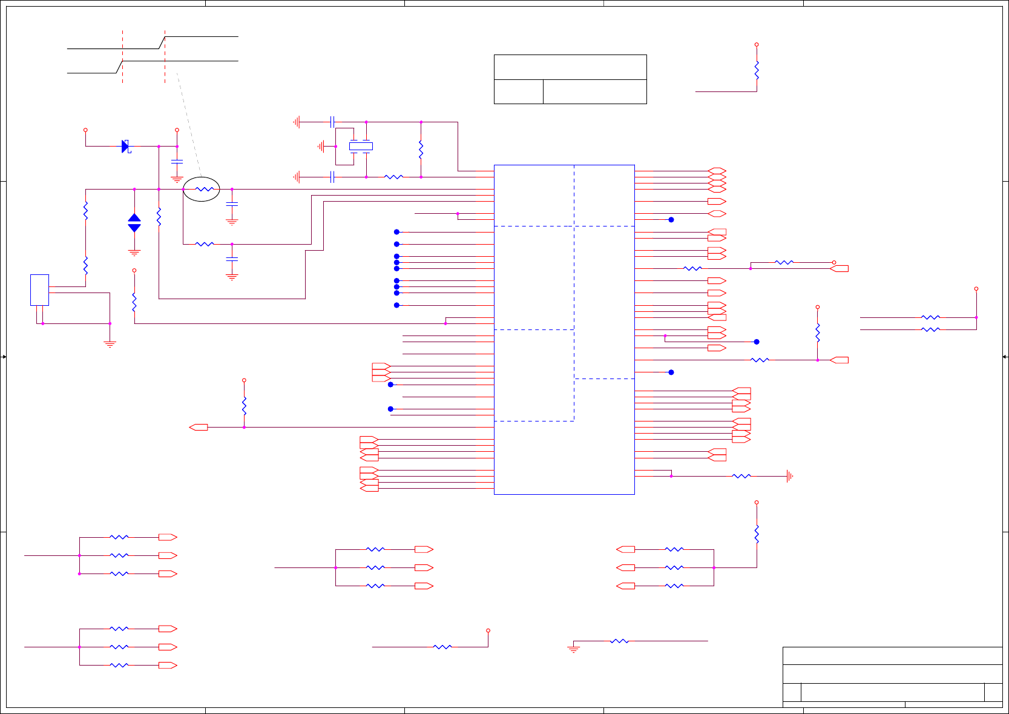Select the ground symbol under the connector
1009x714 pixels.
(x=110, y=344)
